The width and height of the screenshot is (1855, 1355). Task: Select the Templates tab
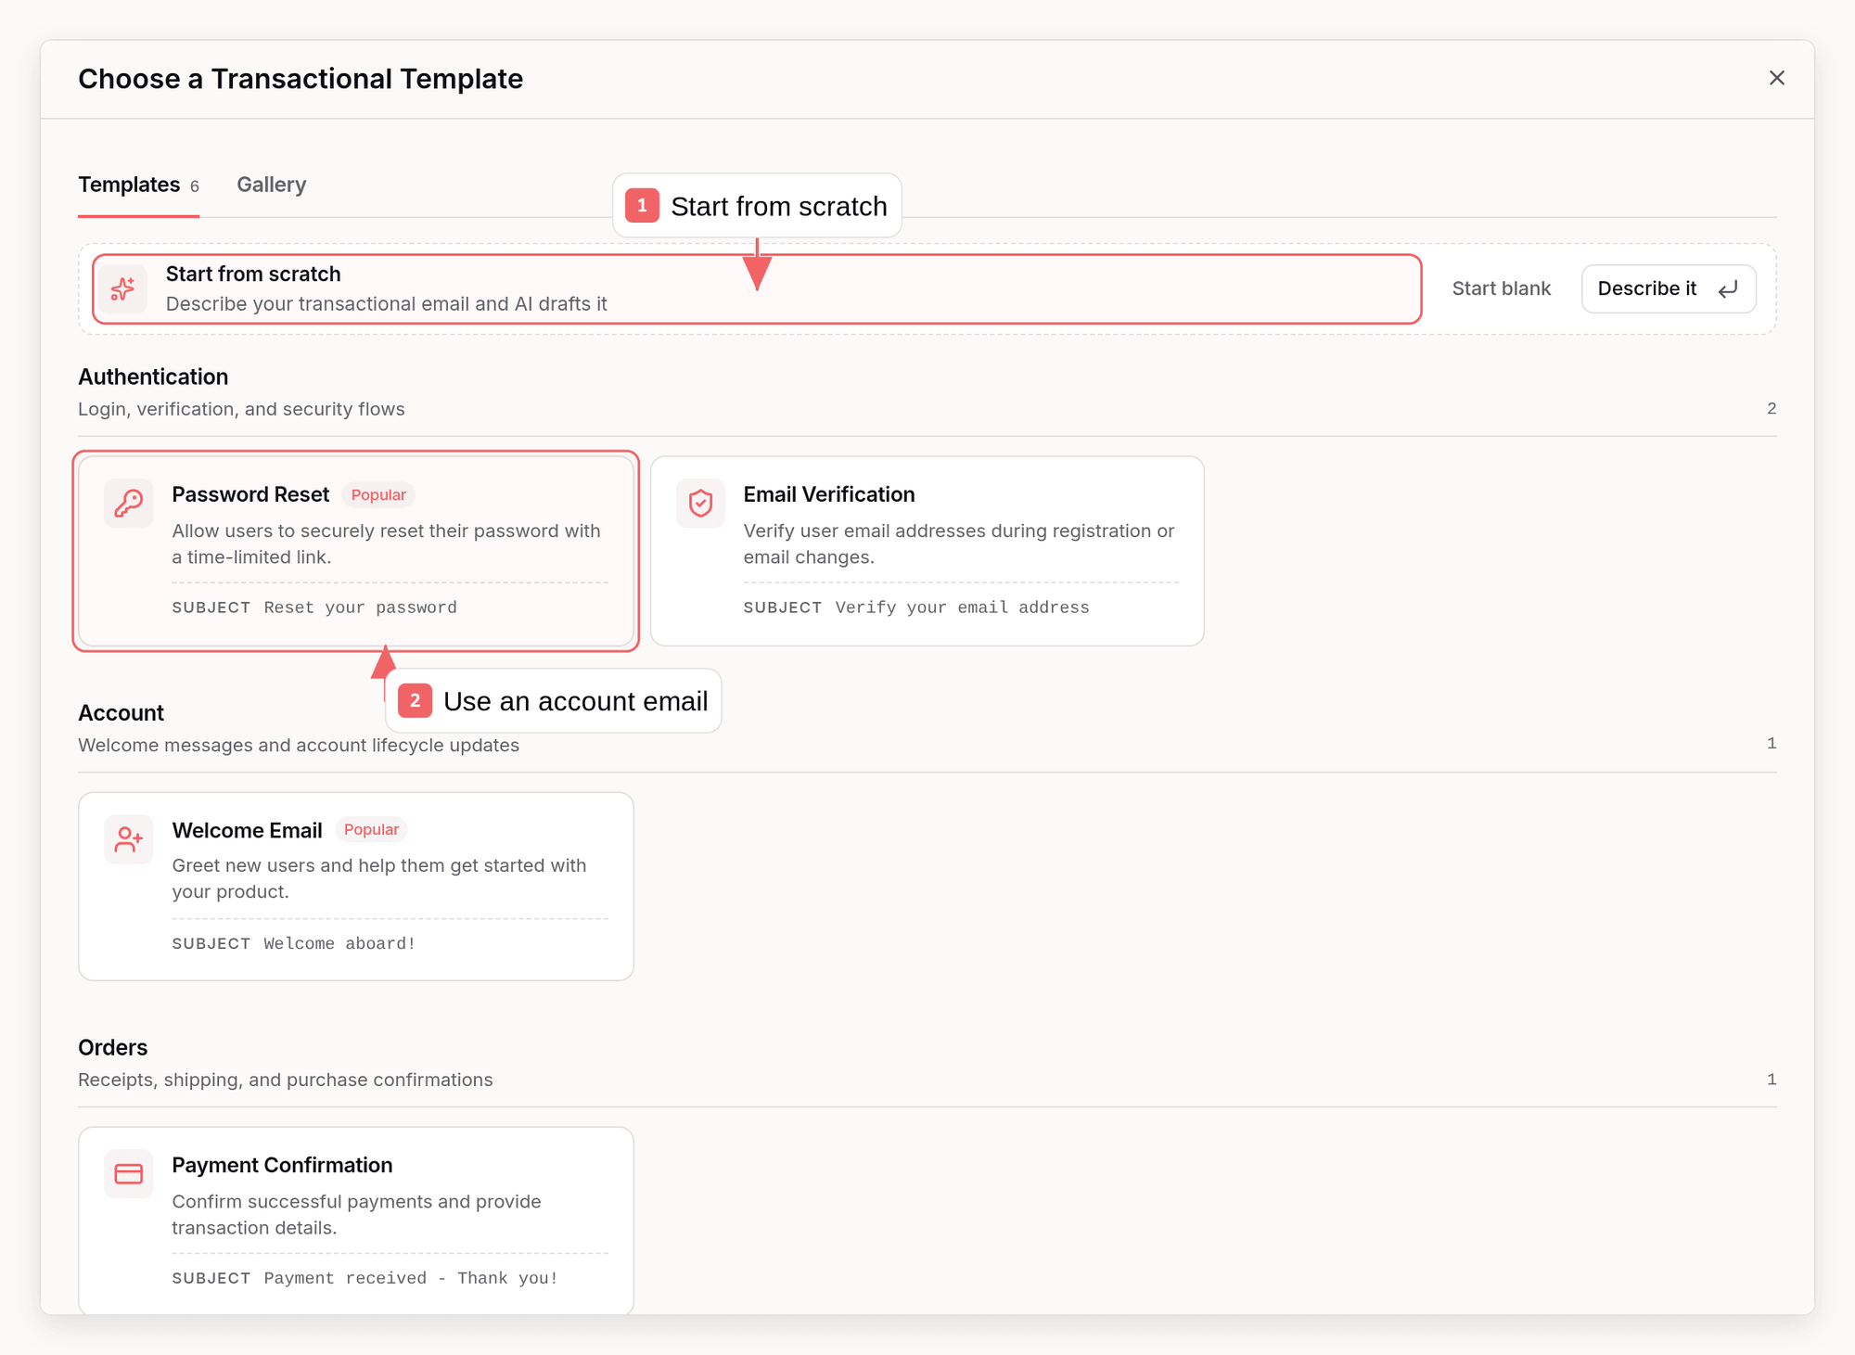138,185
